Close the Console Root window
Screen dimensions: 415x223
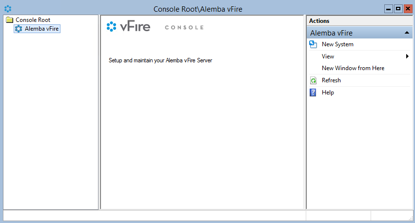pos(408,9)
